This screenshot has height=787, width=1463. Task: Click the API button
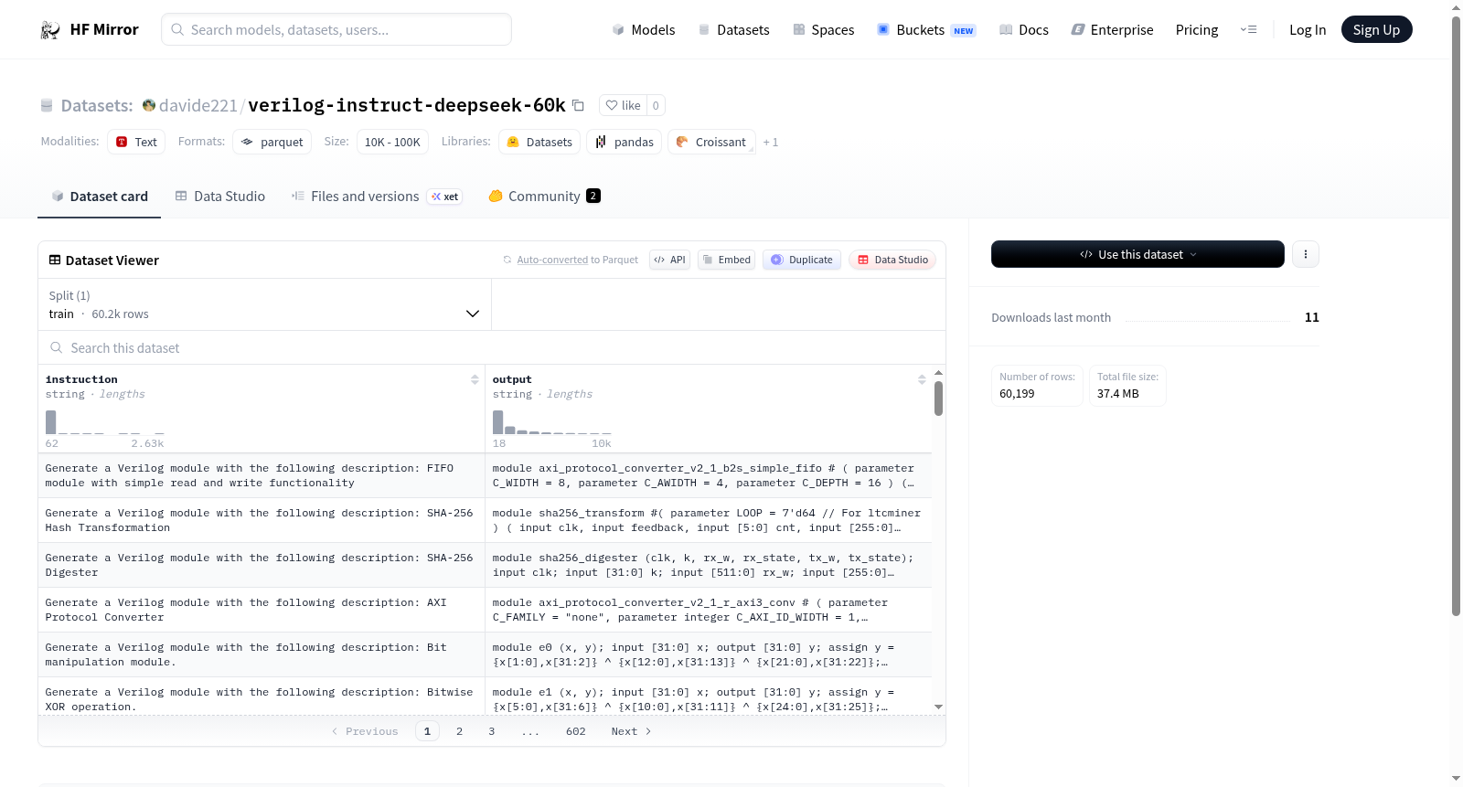[669, 260]
